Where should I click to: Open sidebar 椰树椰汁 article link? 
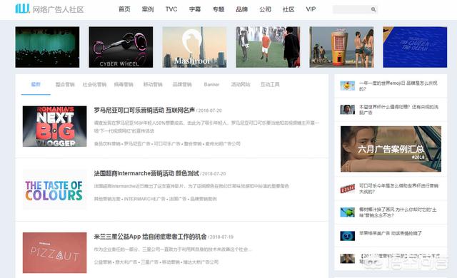click(398, 212)
